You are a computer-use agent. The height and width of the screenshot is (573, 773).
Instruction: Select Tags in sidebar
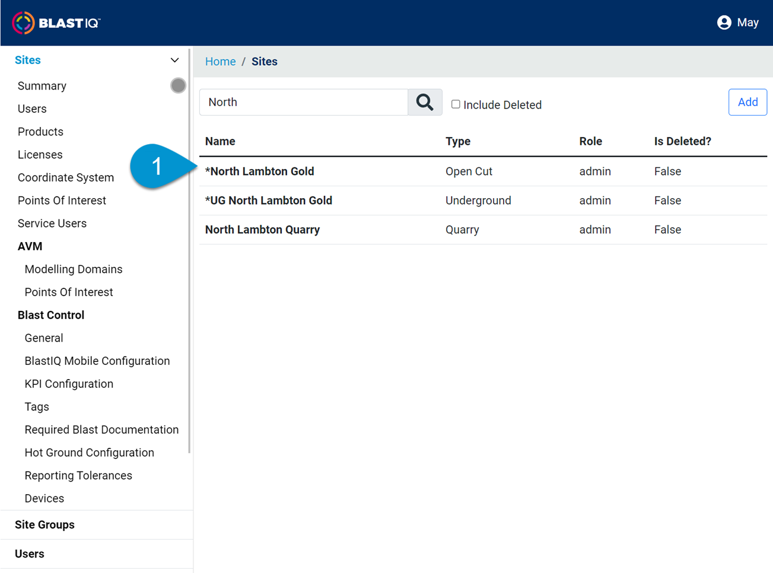[37, 407]
